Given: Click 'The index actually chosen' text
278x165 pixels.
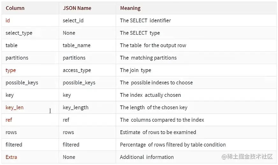Looking at the screenshot, I should 150,95.
